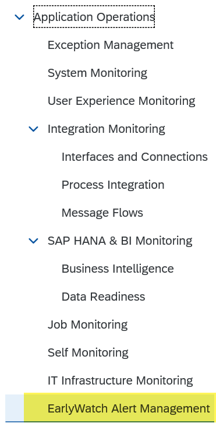Open Process Integration entry
This screenshot has height=423, width=216.
[113, 185]
